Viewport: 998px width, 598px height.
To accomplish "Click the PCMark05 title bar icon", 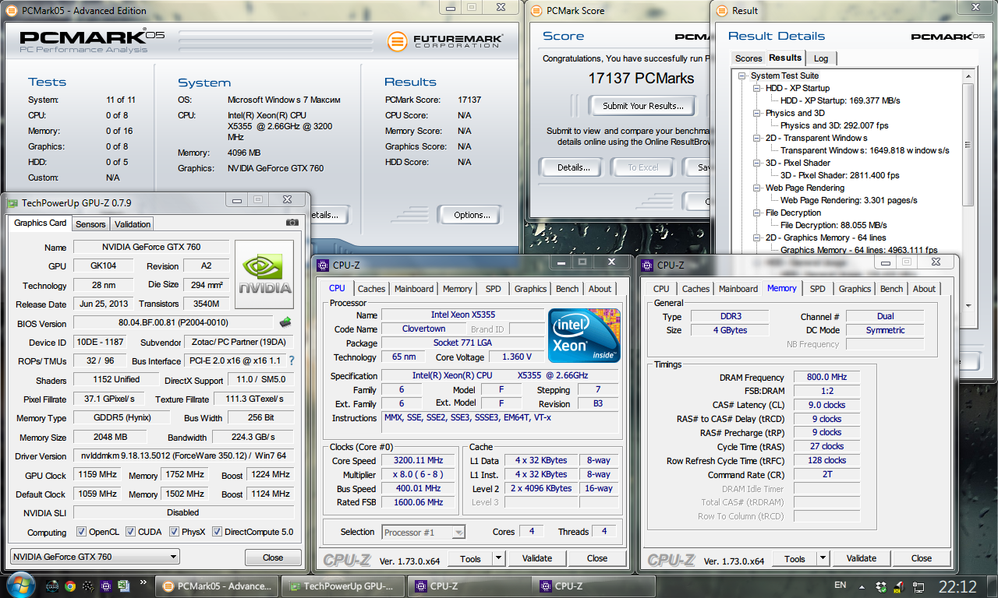I will (x=12, y=11).
